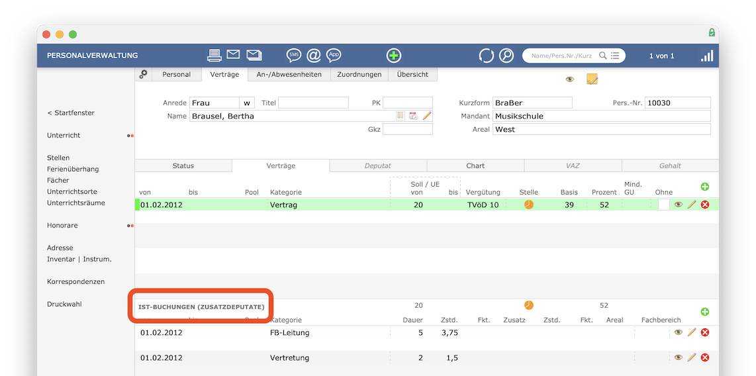Open Unterricht in the sidebar
Viewport: 756px width, 376px height.
pyautogui.click(x=64, y=136)
